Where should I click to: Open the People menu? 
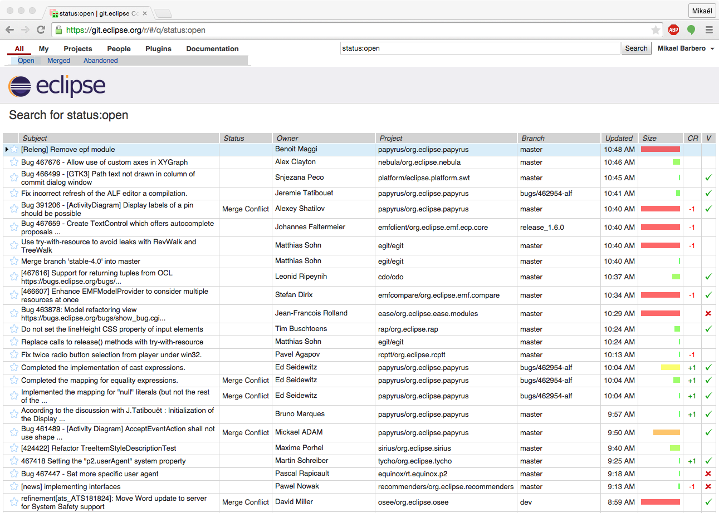coord(119,49)
